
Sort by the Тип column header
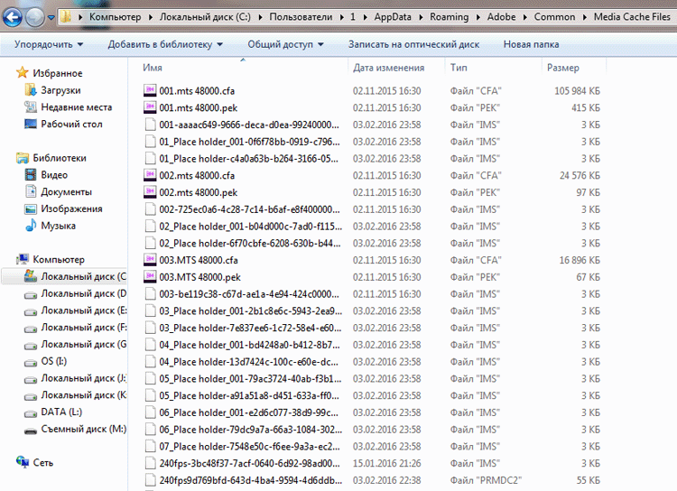459,68
